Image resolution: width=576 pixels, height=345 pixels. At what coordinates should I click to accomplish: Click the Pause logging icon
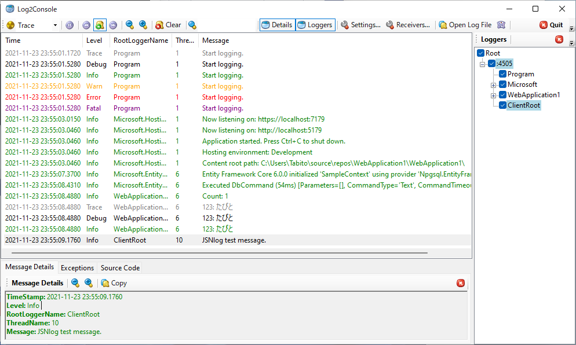coord(70,25)
